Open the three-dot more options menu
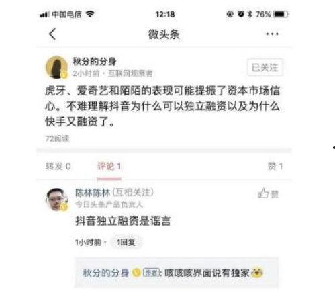The image size is (335, 301). pyautogui.click(x=272, y=34)
